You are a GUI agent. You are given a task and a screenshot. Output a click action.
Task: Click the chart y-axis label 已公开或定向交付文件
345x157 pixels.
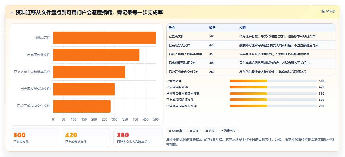[34, 106]
